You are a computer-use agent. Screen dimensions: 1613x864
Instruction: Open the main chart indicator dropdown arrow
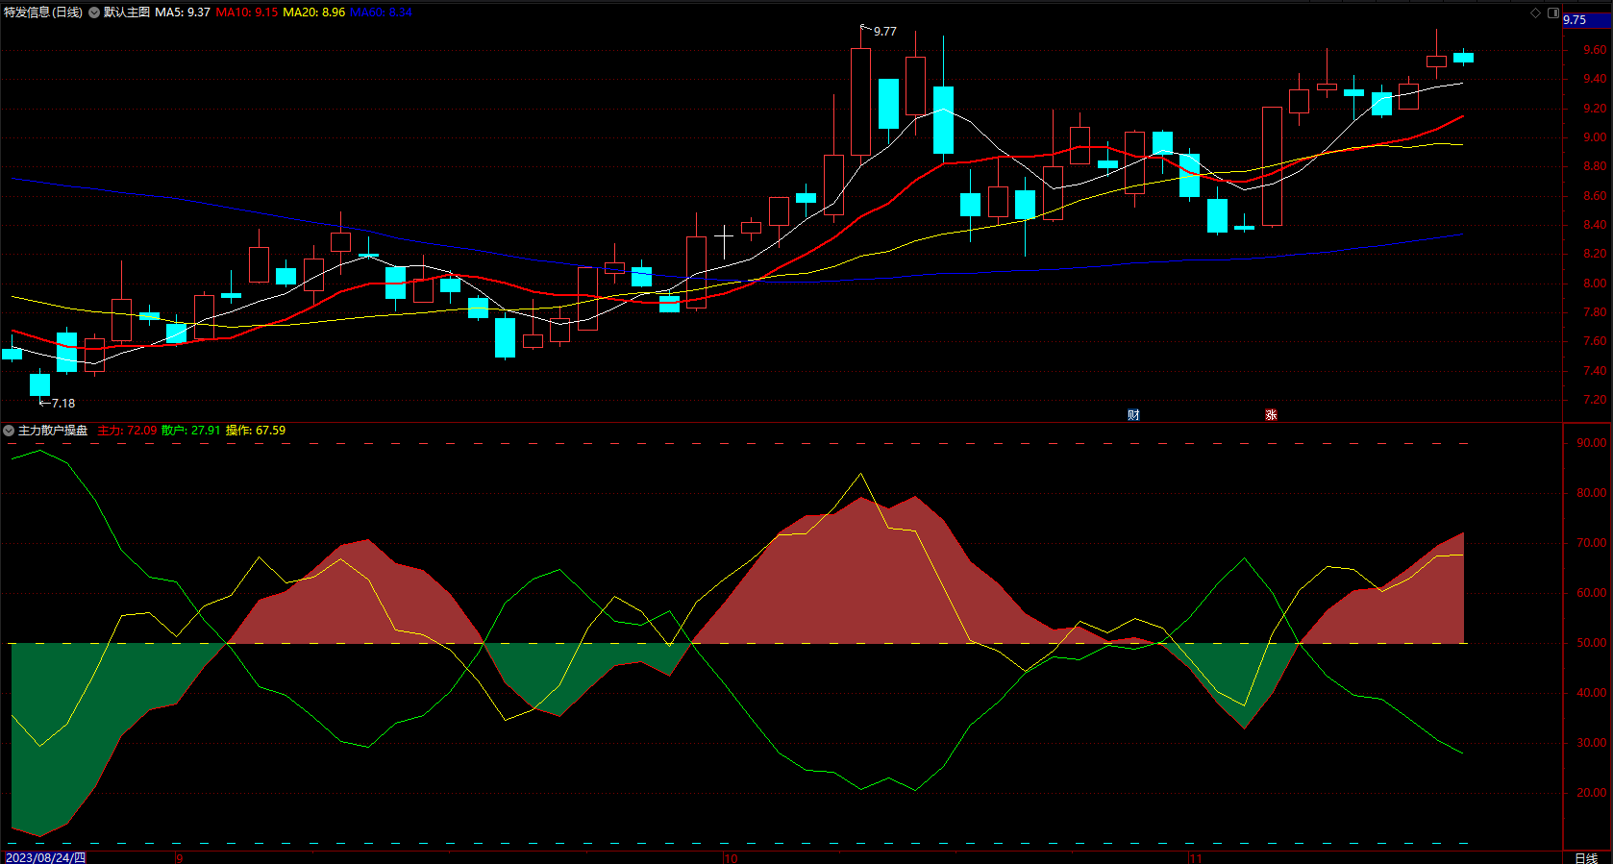click(94, 12)
